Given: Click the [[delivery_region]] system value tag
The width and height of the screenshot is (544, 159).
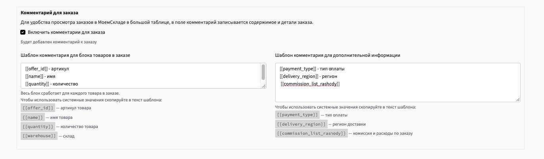Looking at the screenshot, I should (x=301, y=124).
